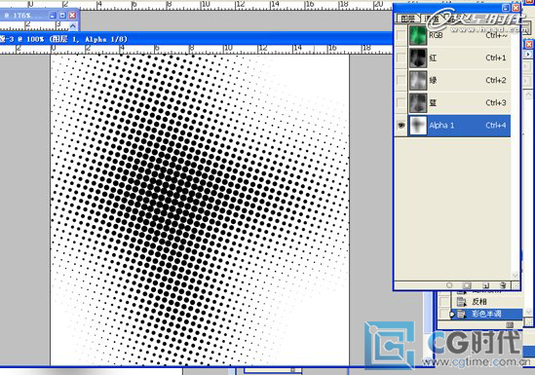Select the 绿 channel row Ctrl+2
This screenshot has width=535, height=375.
coord(459,80)
